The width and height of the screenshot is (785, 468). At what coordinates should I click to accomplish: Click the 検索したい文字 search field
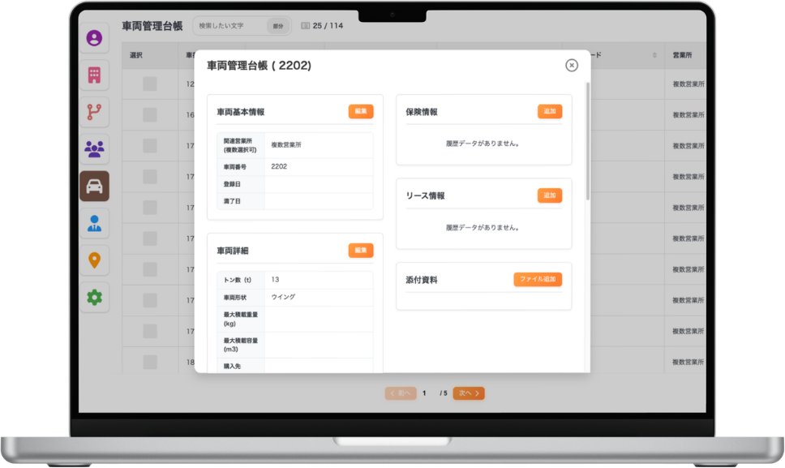point(230,26)
